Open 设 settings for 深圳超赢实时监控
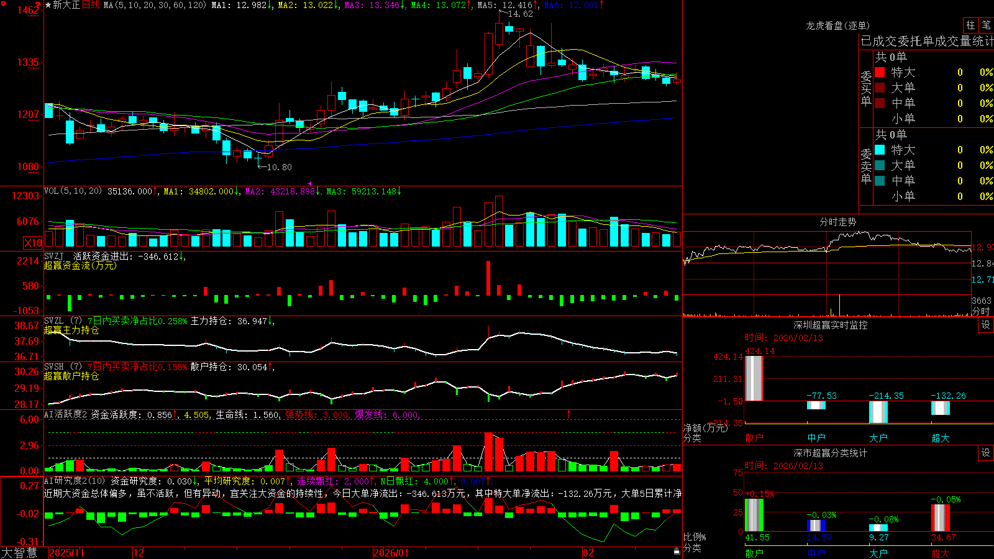This screenshot has width=994, height=559. (986, 325)
